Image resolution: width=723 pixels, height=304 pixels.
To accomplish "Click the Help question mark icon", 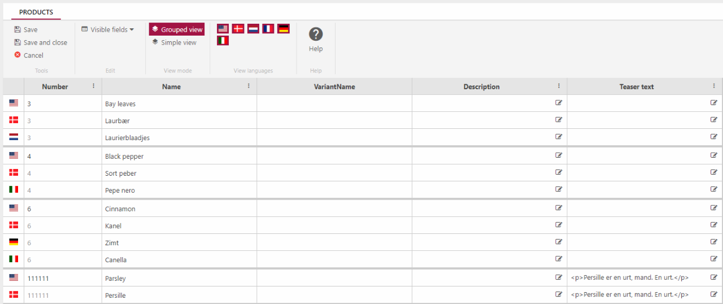I will point(316,34).
